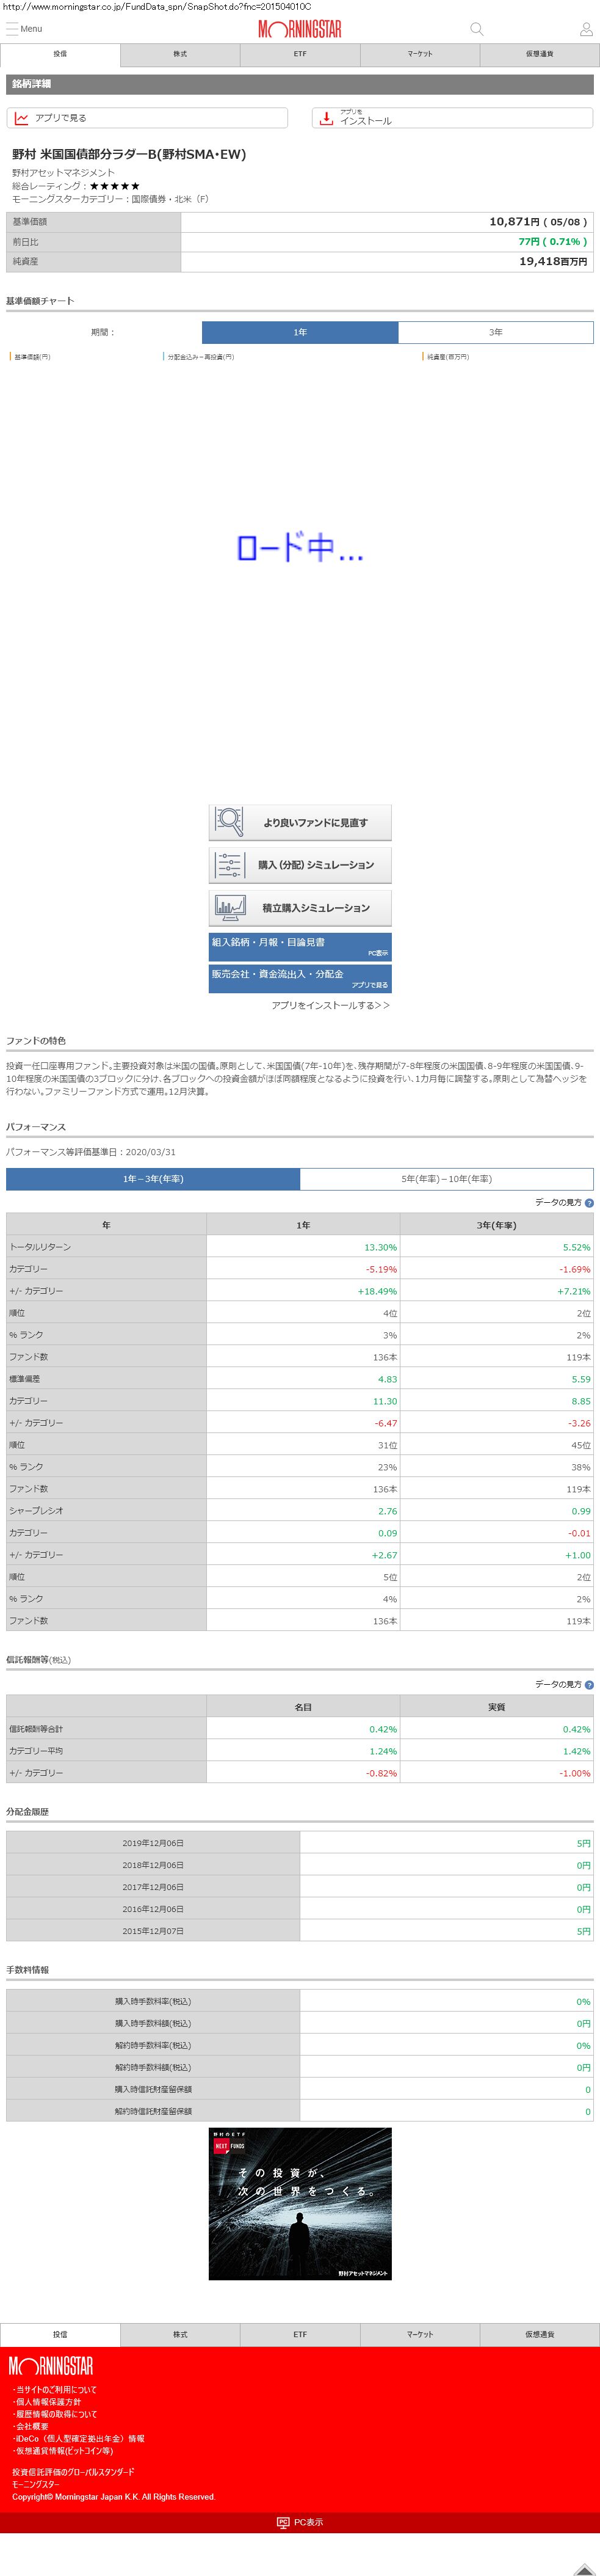
Task: Click the monitor icon next to PC表示
Action: point(283,2523)
